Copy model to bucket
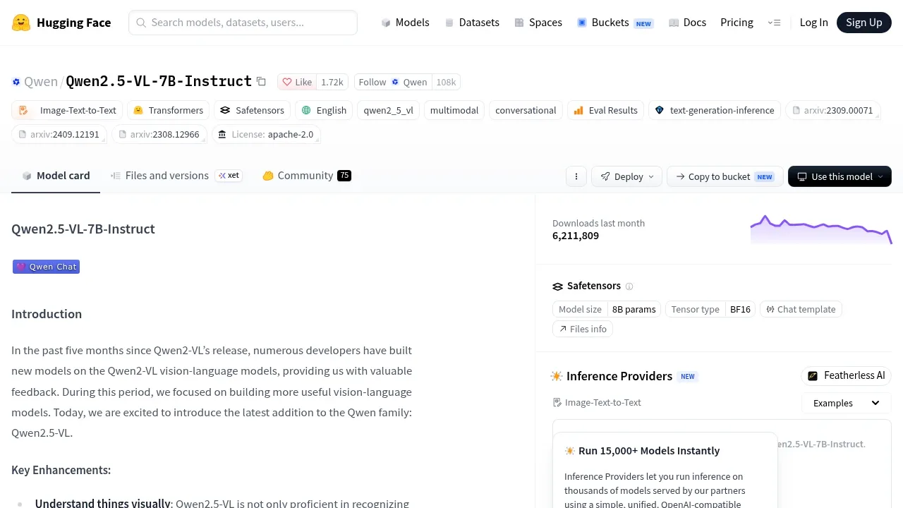Image resolution: width=903 pixels, height=508 pixels. (x=725, y=176)
